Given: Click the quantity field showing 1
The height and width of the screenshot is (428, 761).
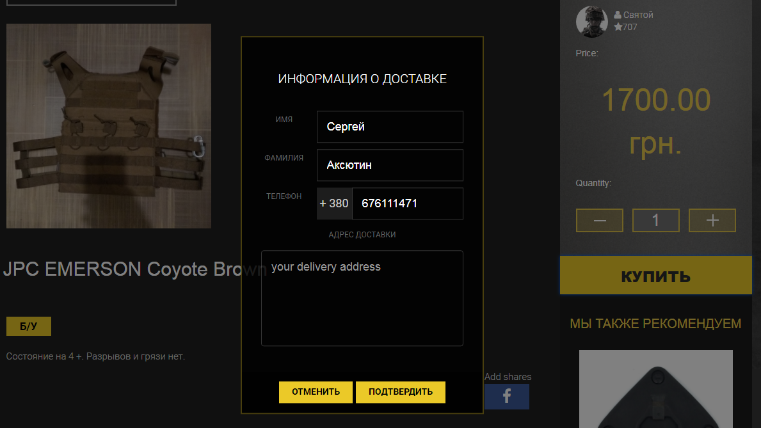Looking at the screenshot, I should point(655,220).
